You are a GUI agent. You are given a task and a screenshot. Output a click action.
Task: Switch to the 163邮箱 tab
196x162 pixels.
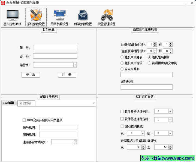click(x=10, y=103)
